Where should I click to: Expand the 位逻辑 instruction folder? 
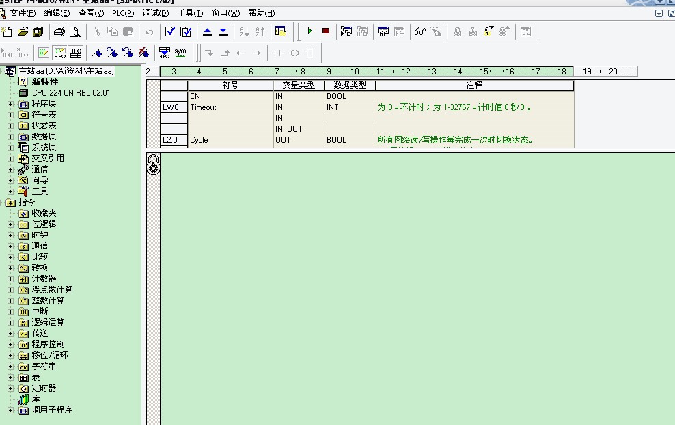(10, 224)
